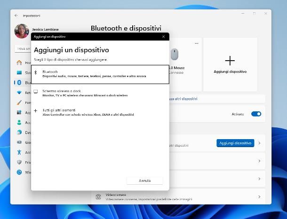This screenshot has height=219, width=287.
Task: Open the Sistema sidebar icon
Action: click(x=19, y=72)
